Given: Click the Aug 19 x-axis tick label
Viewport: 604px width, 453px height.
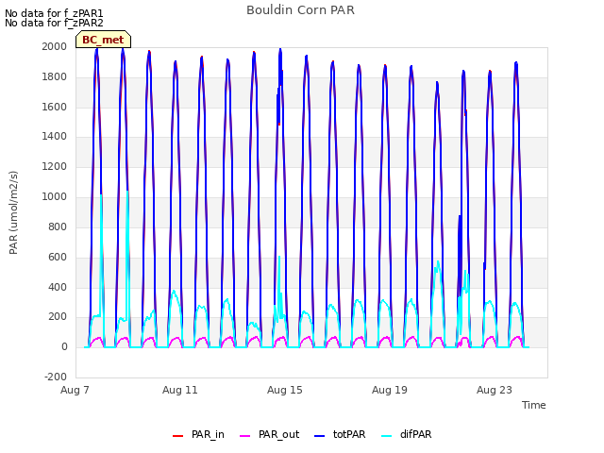Looking at the screenshot, I should [390, 390].
